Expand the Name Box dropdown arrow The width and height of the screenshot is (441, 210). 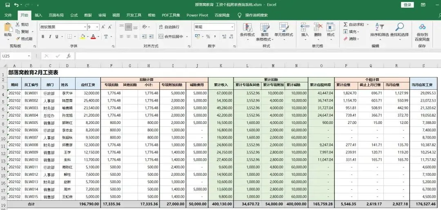click(x=29, y=56)
